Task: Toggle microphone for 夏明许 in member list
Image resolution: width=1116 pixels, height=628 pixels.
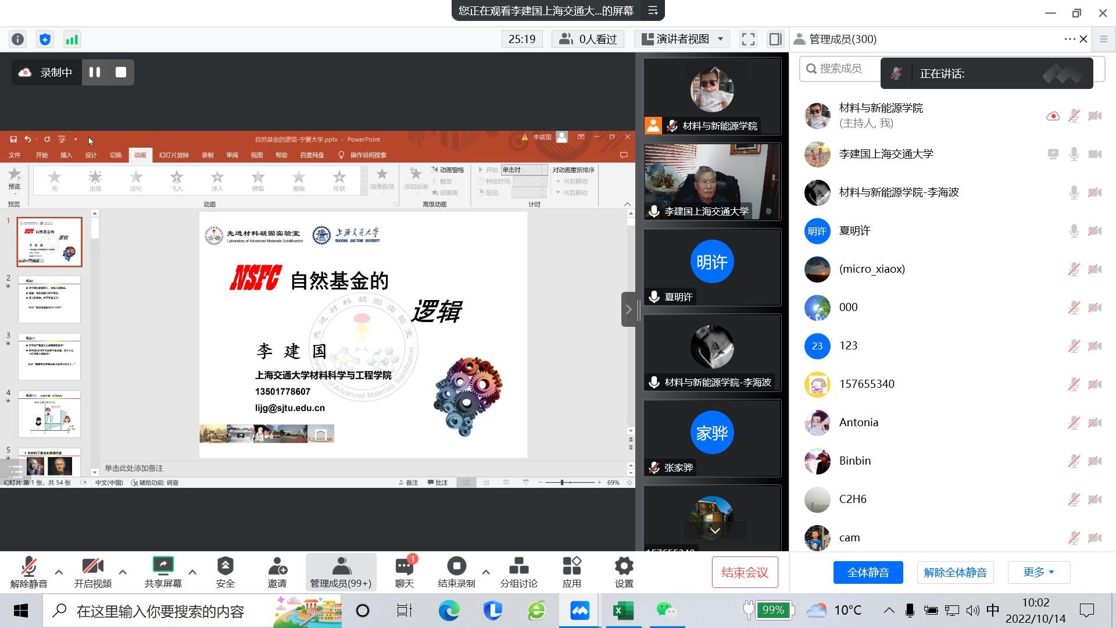Action: click(1074, 231)
